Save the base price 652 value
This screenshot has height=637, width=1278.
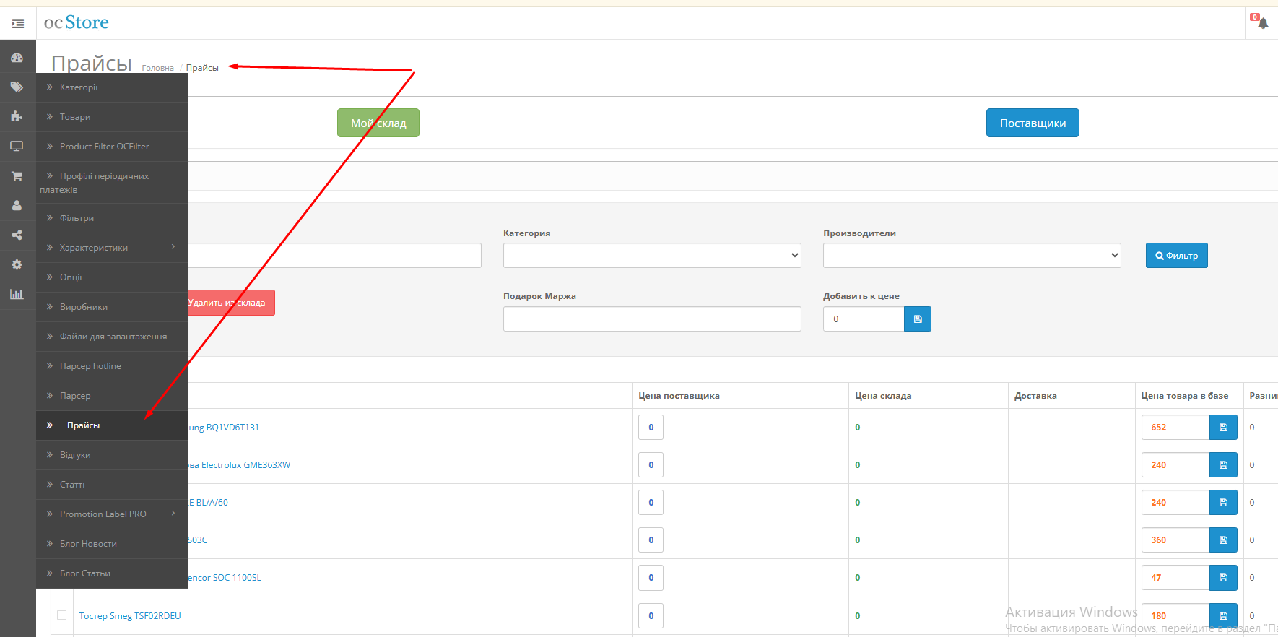click(1223, 428)
